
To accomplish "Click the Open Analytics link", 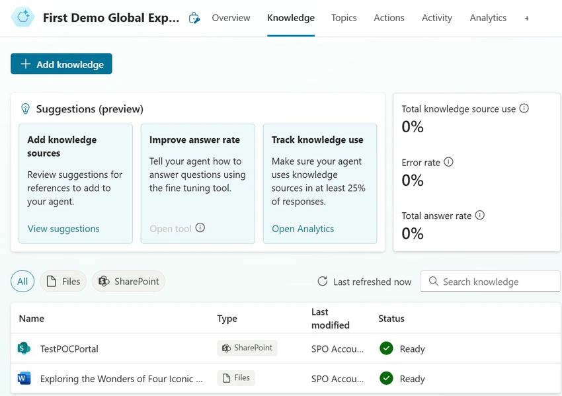I will click(x=303, y=229).
